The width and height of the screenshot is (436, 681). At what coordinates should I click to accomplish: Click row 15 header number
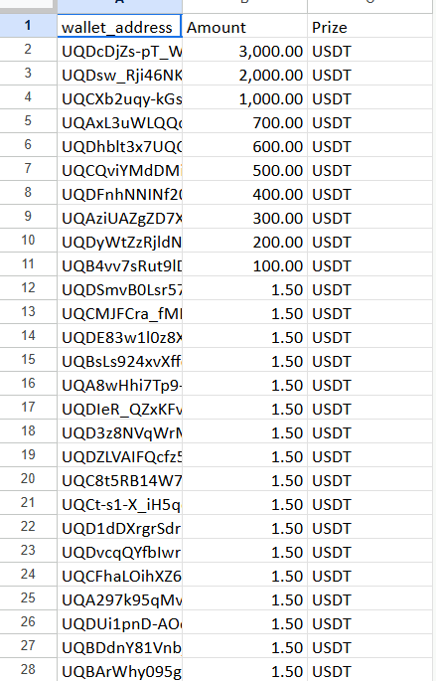pos(28,360)
